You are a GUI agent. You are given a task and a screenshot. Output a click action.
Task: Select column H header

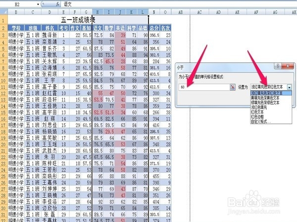[98, 12]
